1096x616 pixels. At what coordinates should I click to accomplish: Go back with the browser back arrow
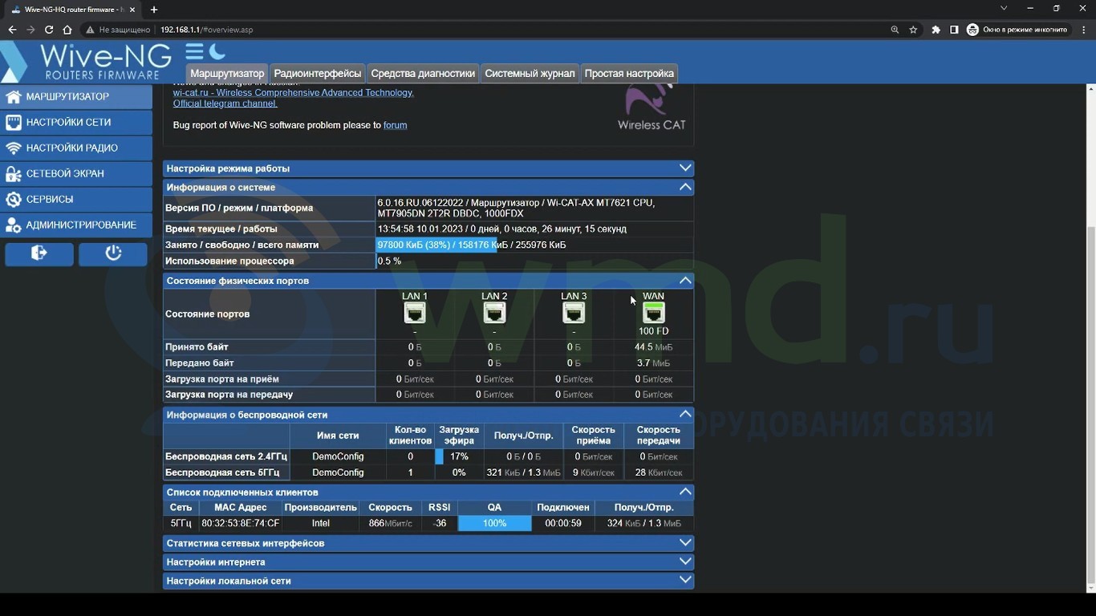[12, 30]
